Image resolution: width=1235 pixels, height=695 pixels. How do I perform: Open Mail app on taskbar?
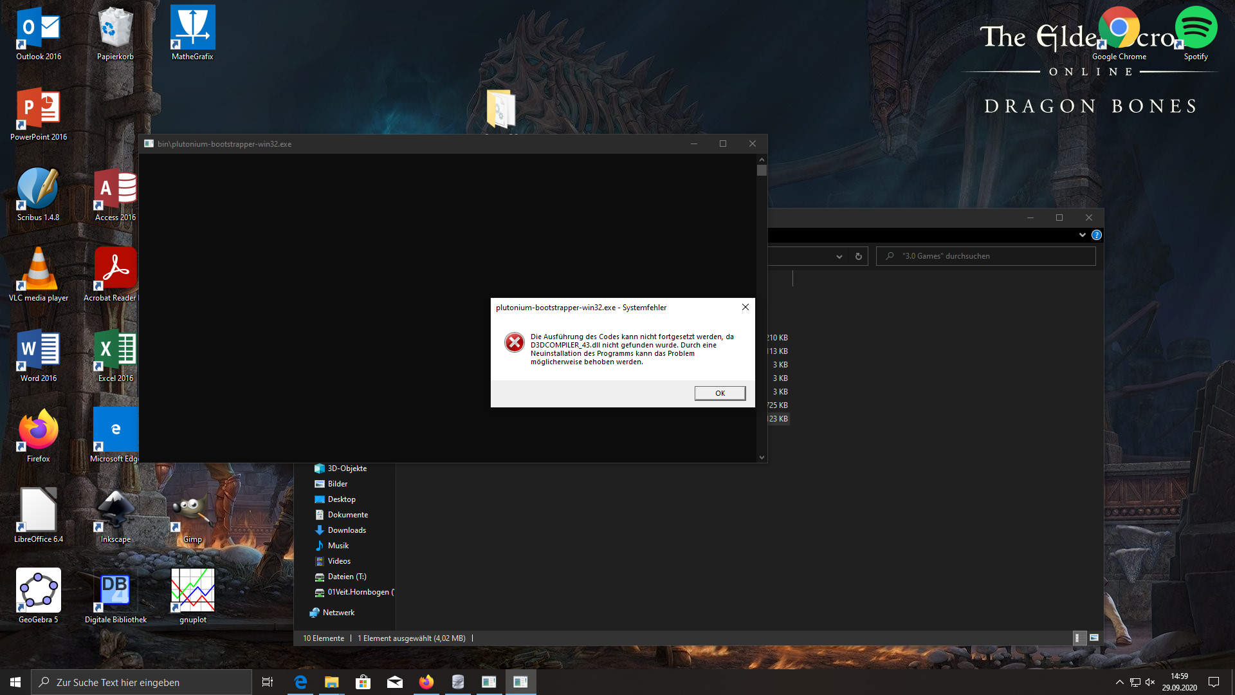(x=394, y=682)
